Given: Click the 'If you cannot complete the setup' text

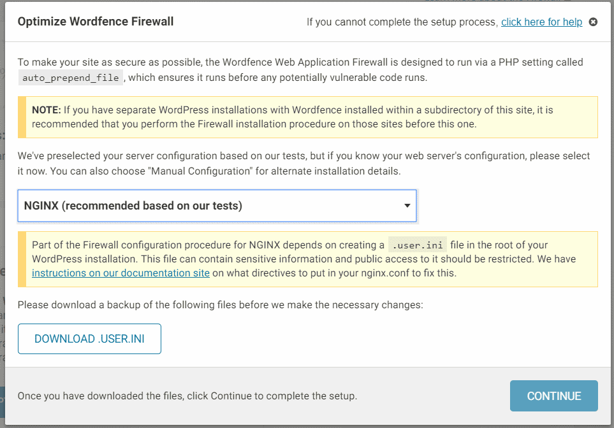Looking at the screenshot, I should tap(402, 22).
